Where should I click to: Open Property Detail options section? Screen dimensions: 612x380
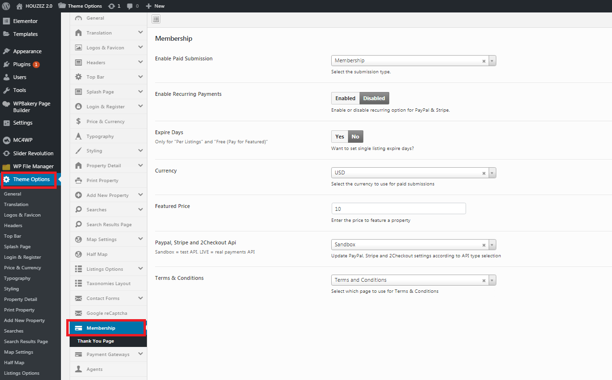[108, 165]
